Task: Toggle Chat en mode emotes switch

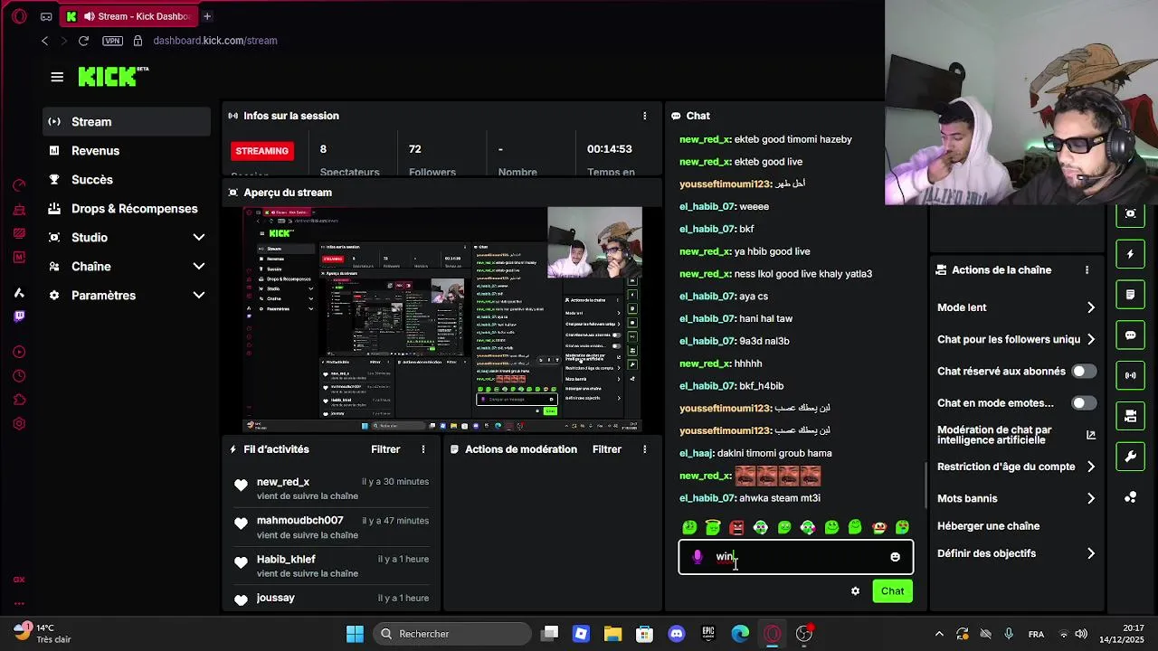Action: coord(1084,403)
